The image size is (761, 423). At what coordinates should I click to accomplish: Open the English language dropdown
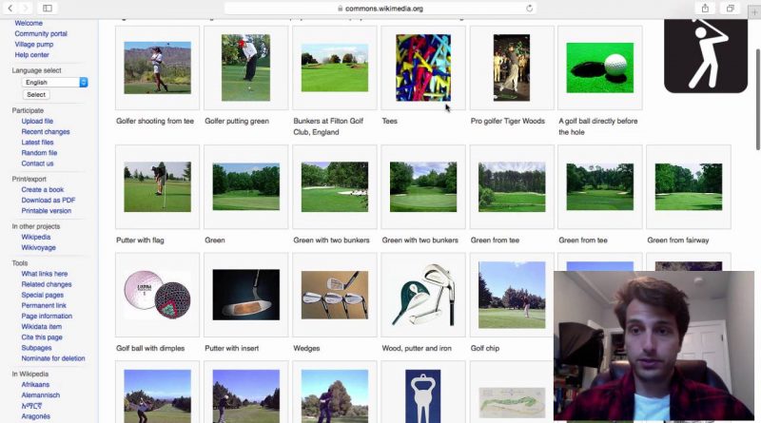[x=55, y=83]
